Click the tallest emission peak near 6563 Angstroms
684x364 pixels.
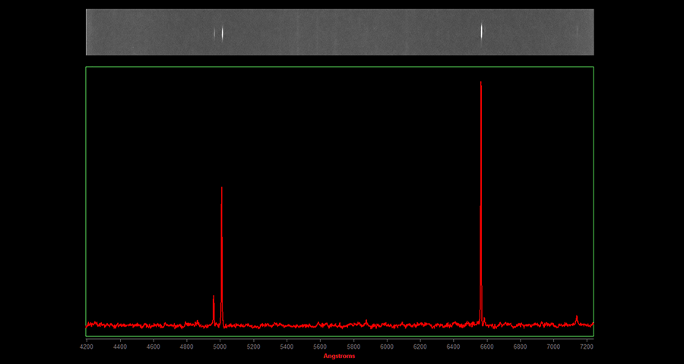tap(481, 83)
